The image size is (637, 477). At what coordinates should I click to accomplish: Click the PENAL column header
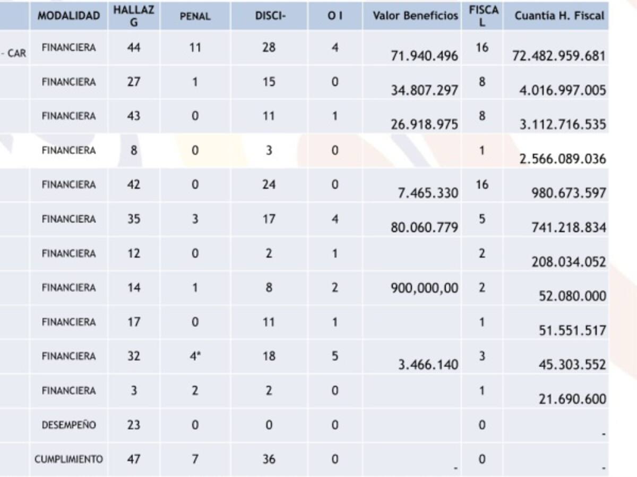click(x=195, y=16)
